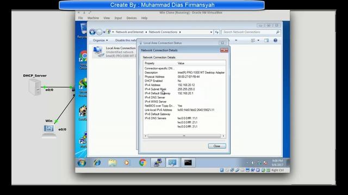
Task: Switch to the Command Prompt taskbar window
Action: click(188, 162)
